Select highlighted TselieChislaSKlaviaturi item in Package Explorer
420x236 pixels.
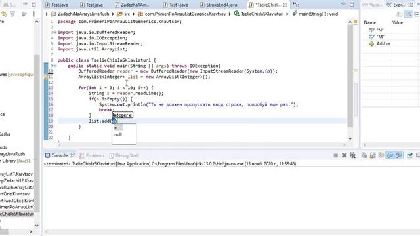point(17,214)
